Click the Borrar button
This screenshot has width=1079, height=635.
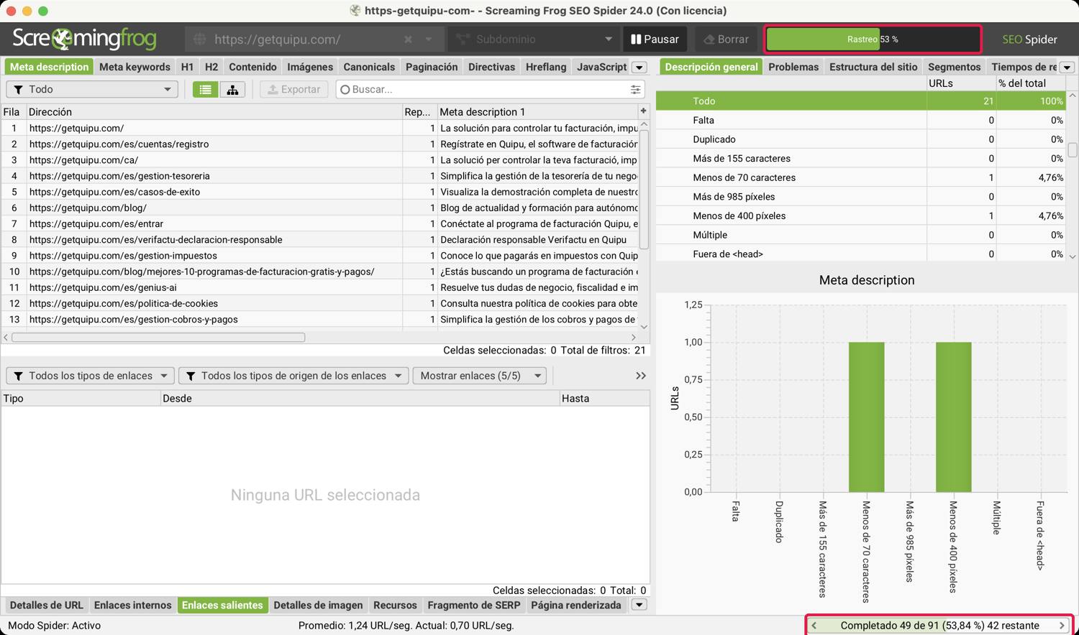coord(726,39)
